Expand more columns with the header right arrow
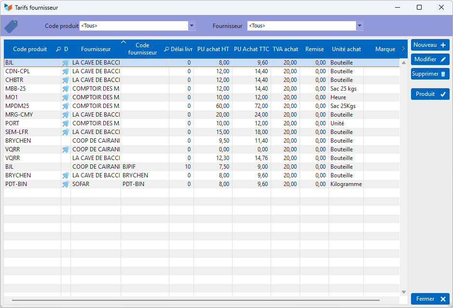 (x=403, y=49)
